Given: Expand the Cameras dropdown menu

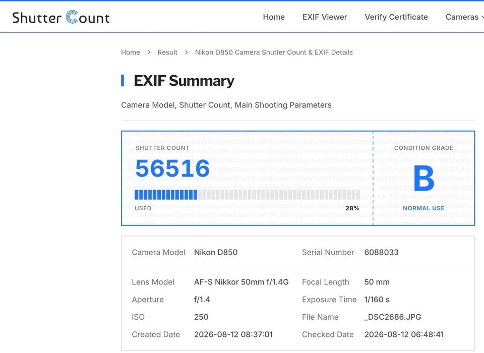Looking at the screenshot, I should [464, 17].
